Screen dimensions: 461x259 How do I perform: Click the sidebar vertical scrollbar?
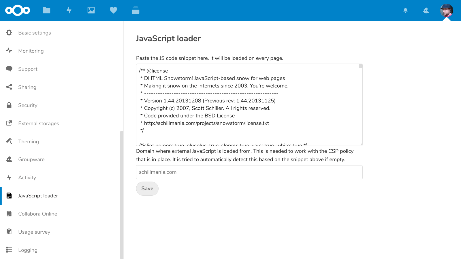pos(122,195)
